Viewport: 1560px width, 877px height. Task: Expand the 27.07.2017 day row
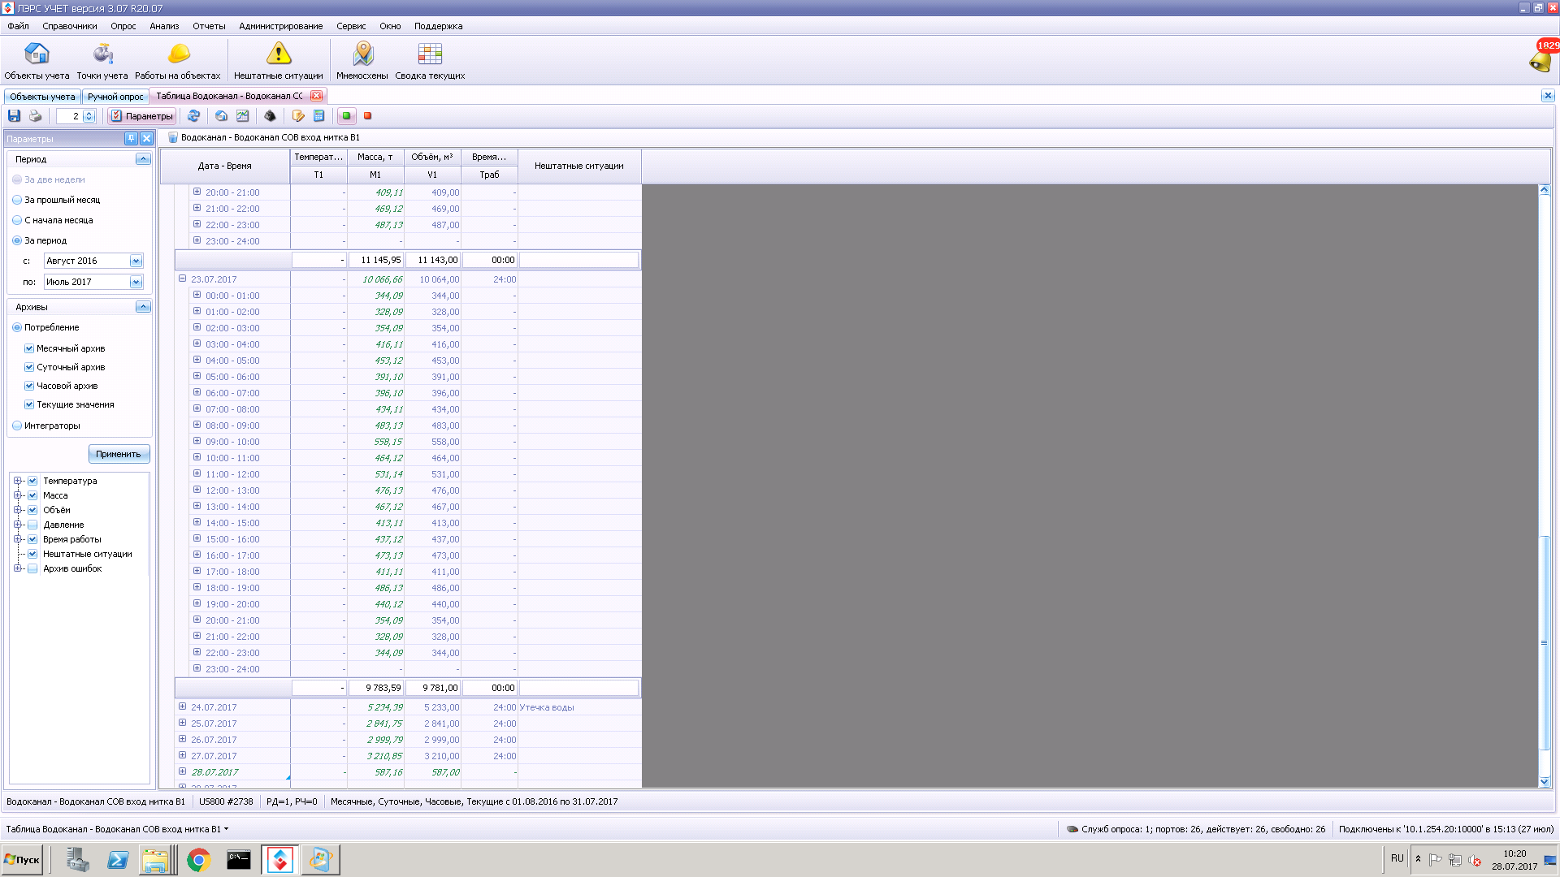(182, 755)
